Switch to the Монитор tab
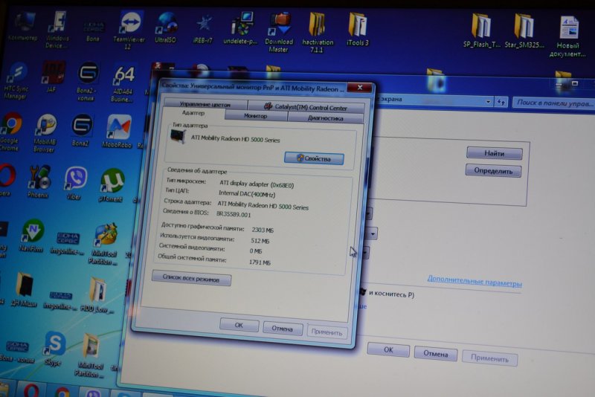 (x=255, y=117)
